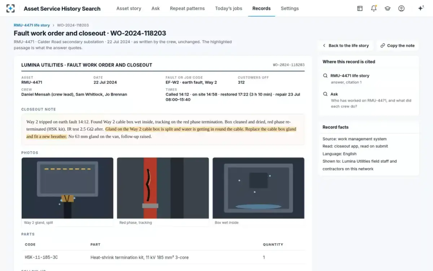The width and height of the screenshot is (433, 271).
Task: Click Source: work management system
Action: (x=354, y=139)
